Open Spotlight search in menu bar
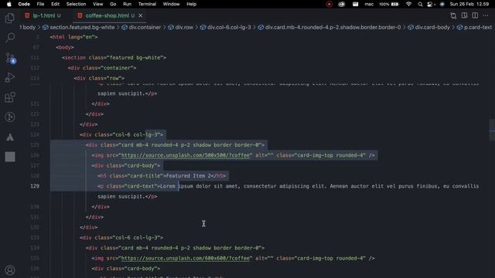Screen dimensions: 495x278 [x=420, y=4]
